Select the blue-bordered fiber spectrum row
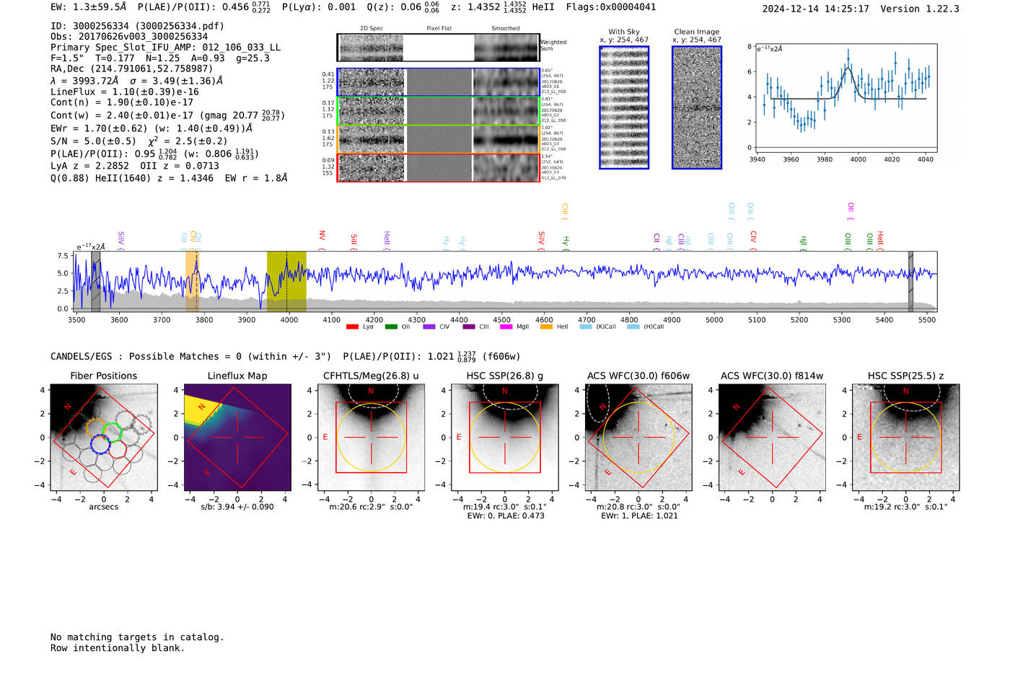Screen dimensions: 1010x687 (439, 82)
